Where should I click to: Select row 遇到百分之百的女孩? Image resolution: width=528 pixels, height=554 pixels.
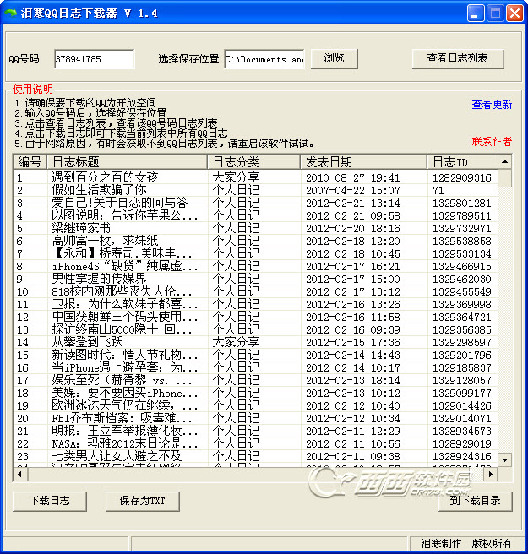[x=255, y=177]
